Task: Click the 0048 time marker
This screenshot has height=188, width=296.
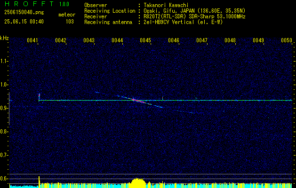Action: coord(230,40)
